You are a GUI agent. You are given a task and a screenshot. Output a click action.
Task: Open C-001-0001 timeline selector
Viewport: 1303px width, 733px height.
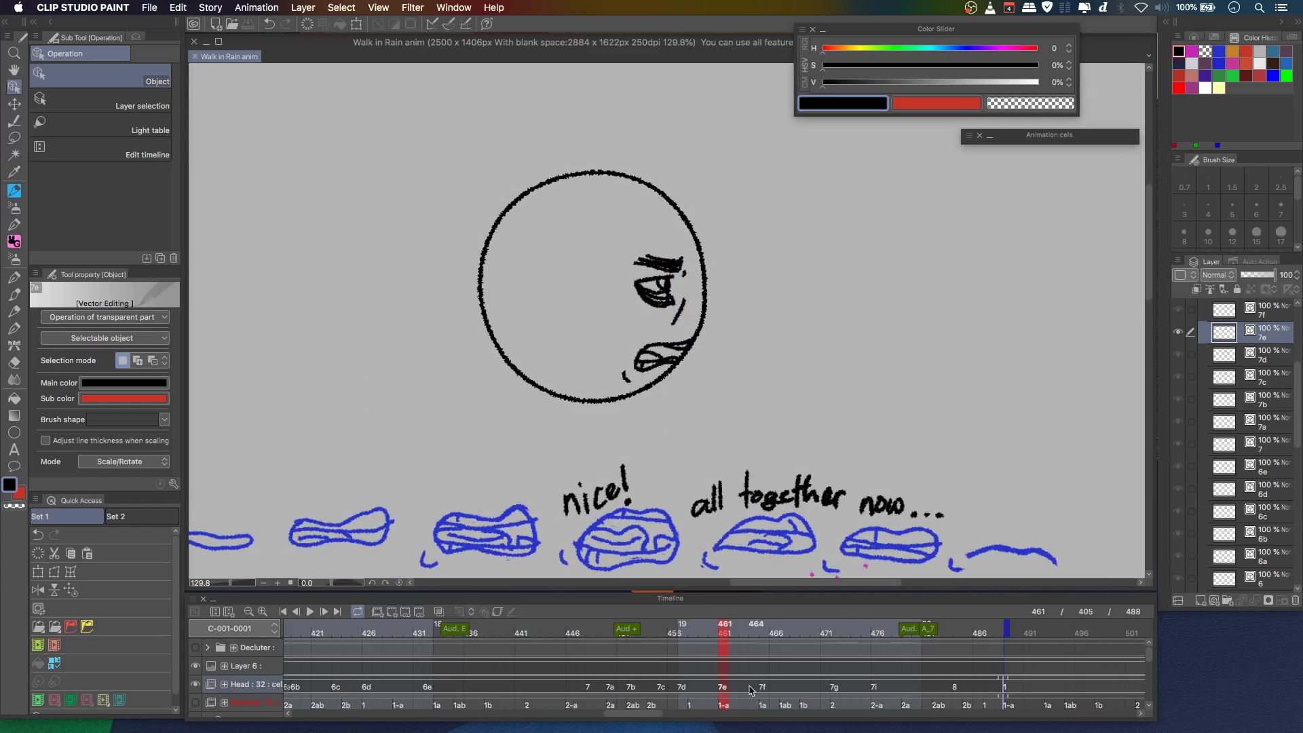(235, 628)
